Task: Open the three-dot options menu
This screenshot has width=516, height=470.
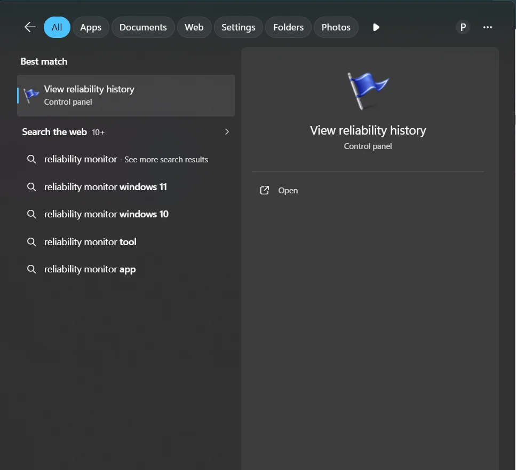Action: 487,27
